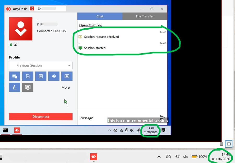
Task: Click Meet Now camera icon in remote tray
Action: [x=126, y=130]
